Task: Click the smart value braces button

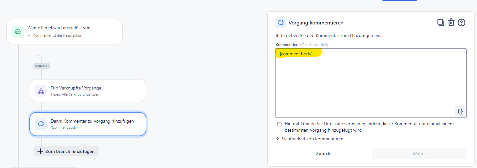Action: pyautogui.click(x=460, y=111)
